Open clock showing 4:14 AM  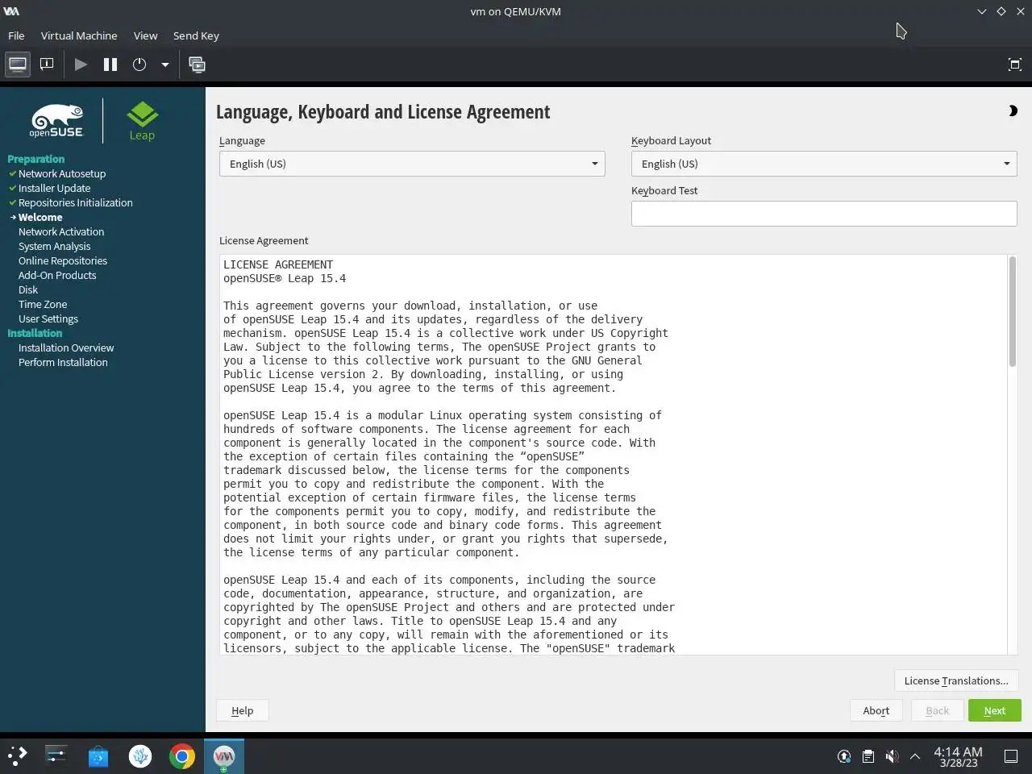[958, 756]
